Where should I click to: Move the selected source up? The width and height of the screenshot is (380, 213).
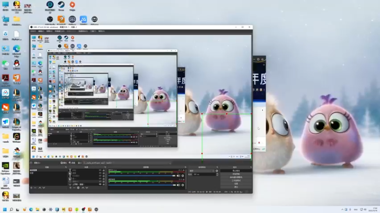[83, 187]
